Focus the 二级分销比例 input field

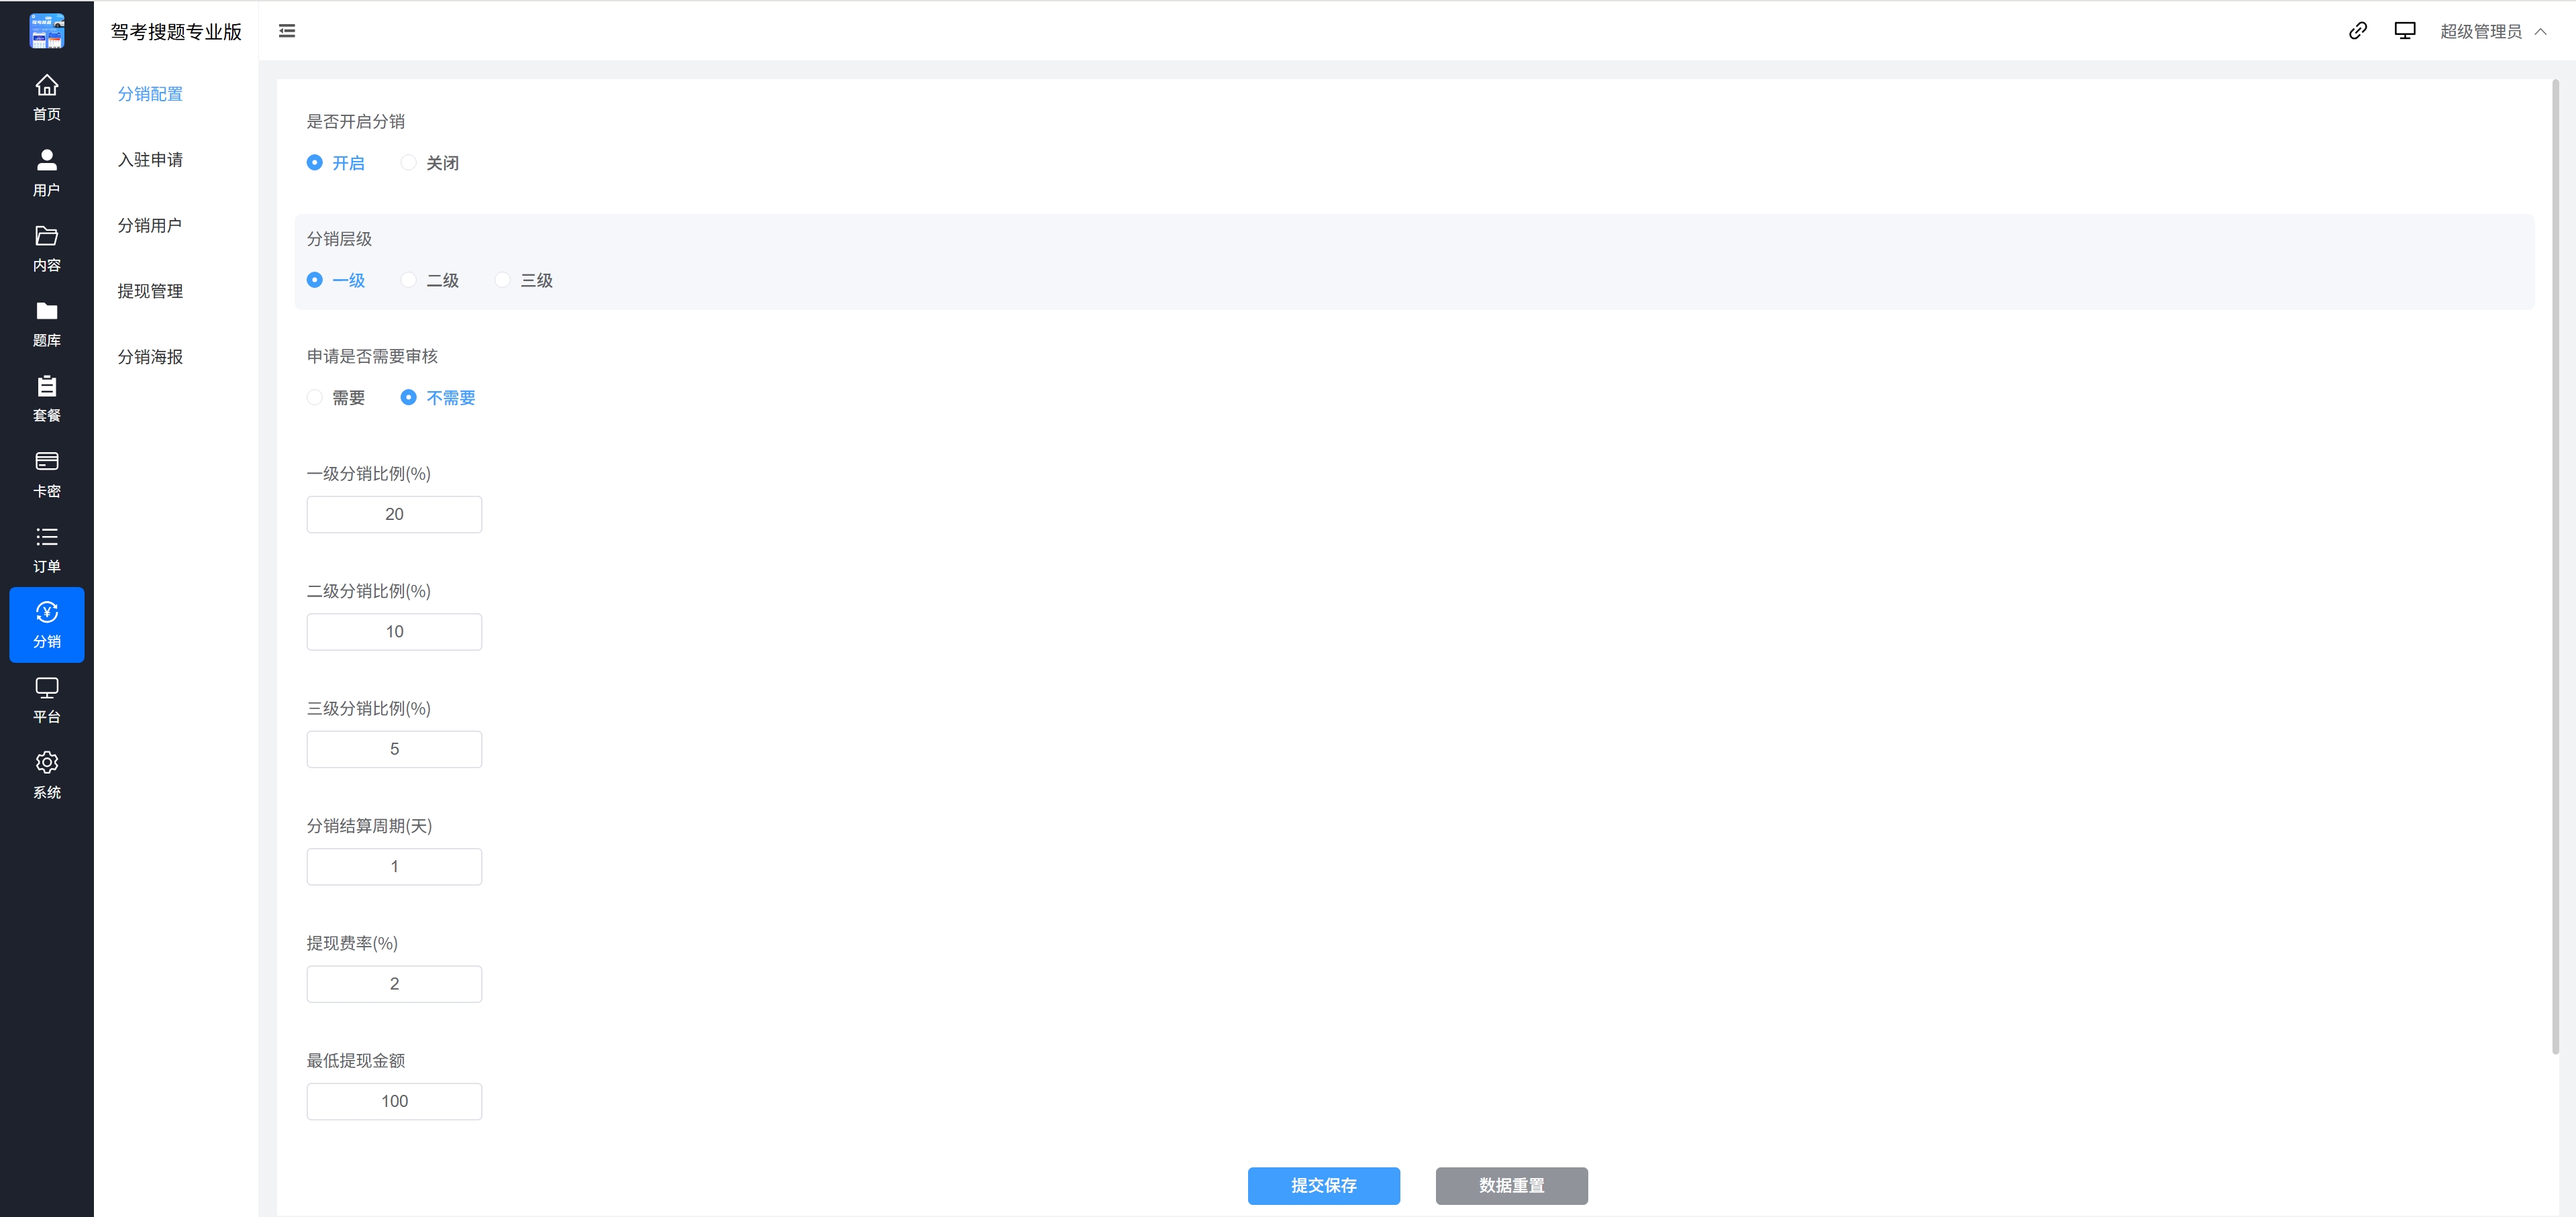[394, 632]
